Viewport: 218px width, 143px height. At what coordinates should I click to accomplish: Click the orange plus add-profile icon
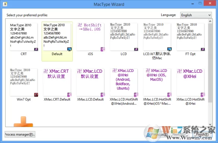tap(23, 122)
